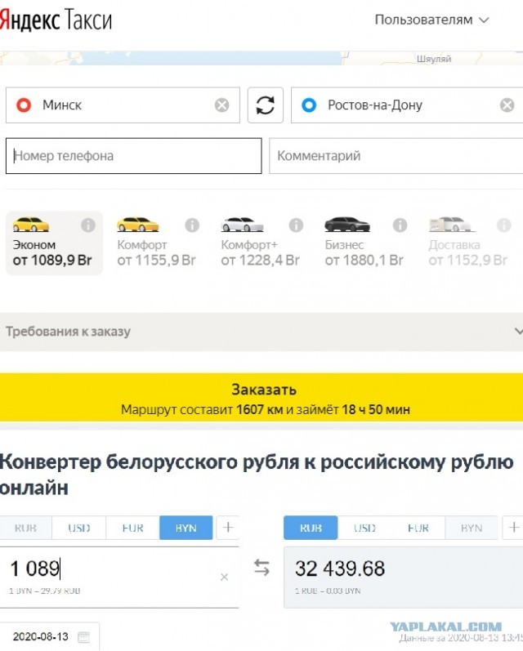
Task: Click the yellow Эконом car icon
Action: pyautogui.click(x=31, y=224)
